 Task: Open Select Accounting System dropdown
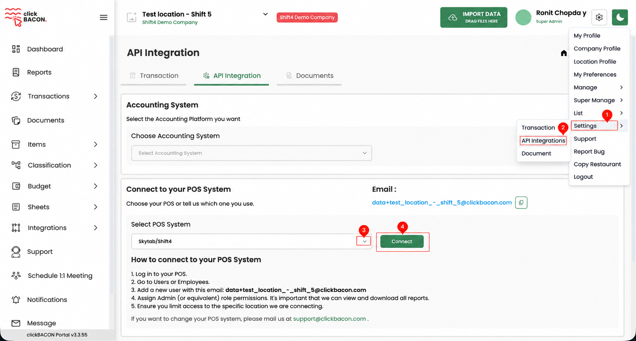click(252, 153)
